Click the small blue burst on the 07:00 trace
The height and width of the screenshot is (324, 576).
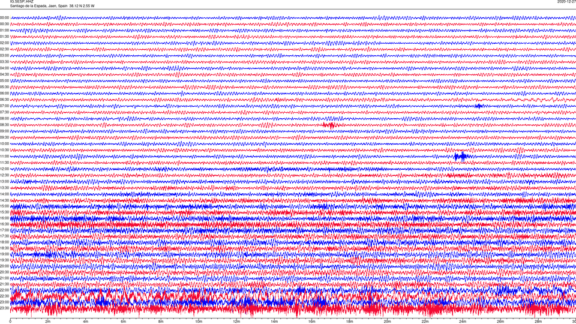[x=478, y=106]
